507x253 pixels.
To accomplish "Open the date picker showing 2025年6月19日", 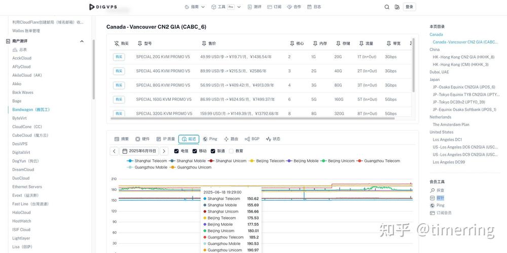I will pyautogui.click(x=139, y=151).
